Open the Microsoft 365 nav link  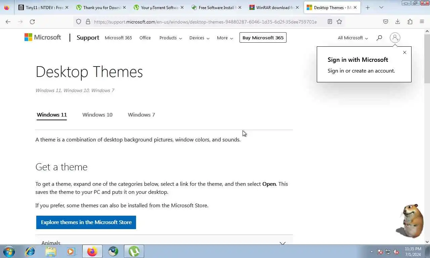[118, 38]
